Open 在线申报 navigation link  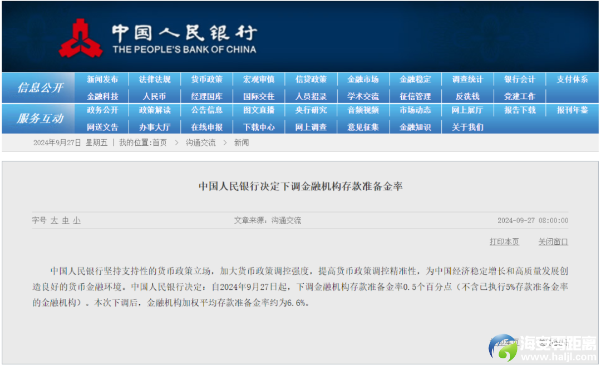coord(206,127)
